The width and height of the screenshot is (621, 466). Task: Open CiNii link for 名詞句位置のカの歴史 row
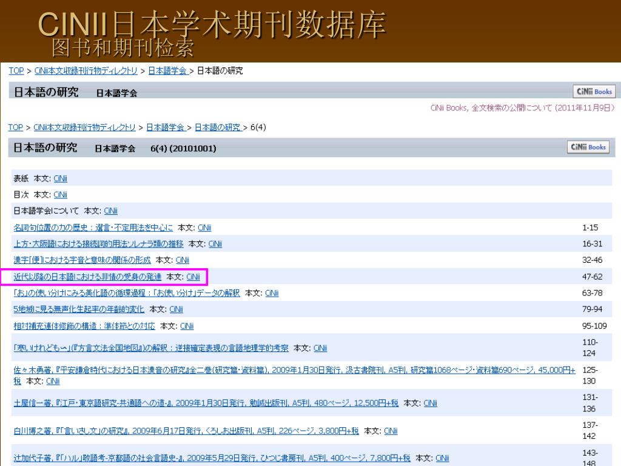click(204, 228)
